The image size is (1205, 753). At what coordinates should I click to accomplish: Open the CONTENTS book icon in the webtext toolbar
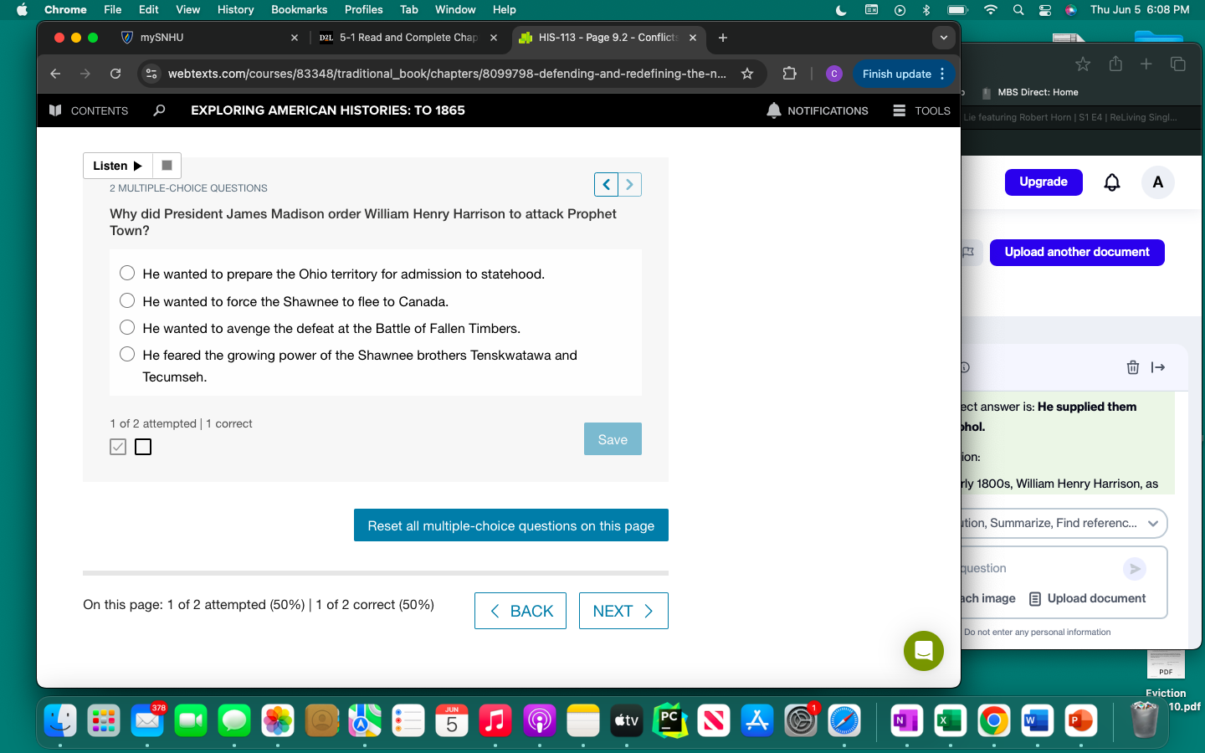tap(54, 110)
